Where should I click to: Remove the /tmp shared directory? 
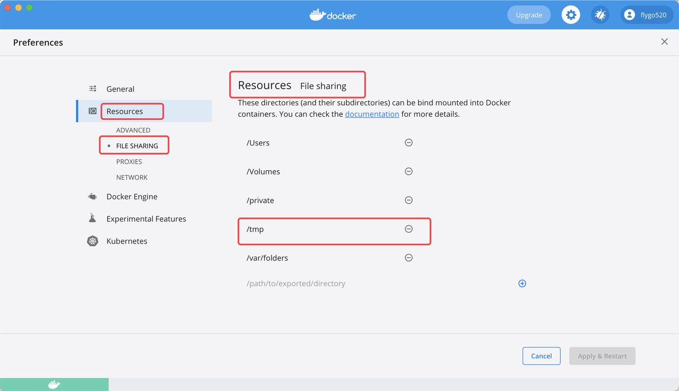coord(408,229)
